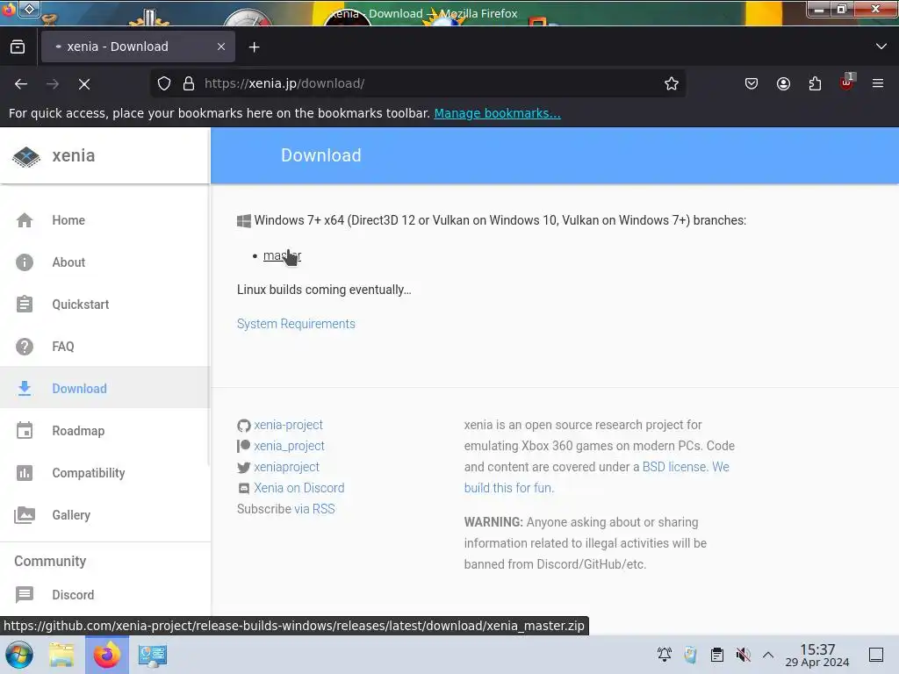Open the Compatibility chart icon
The width and height of the screenshot is (899, 674).
(24, 473)
